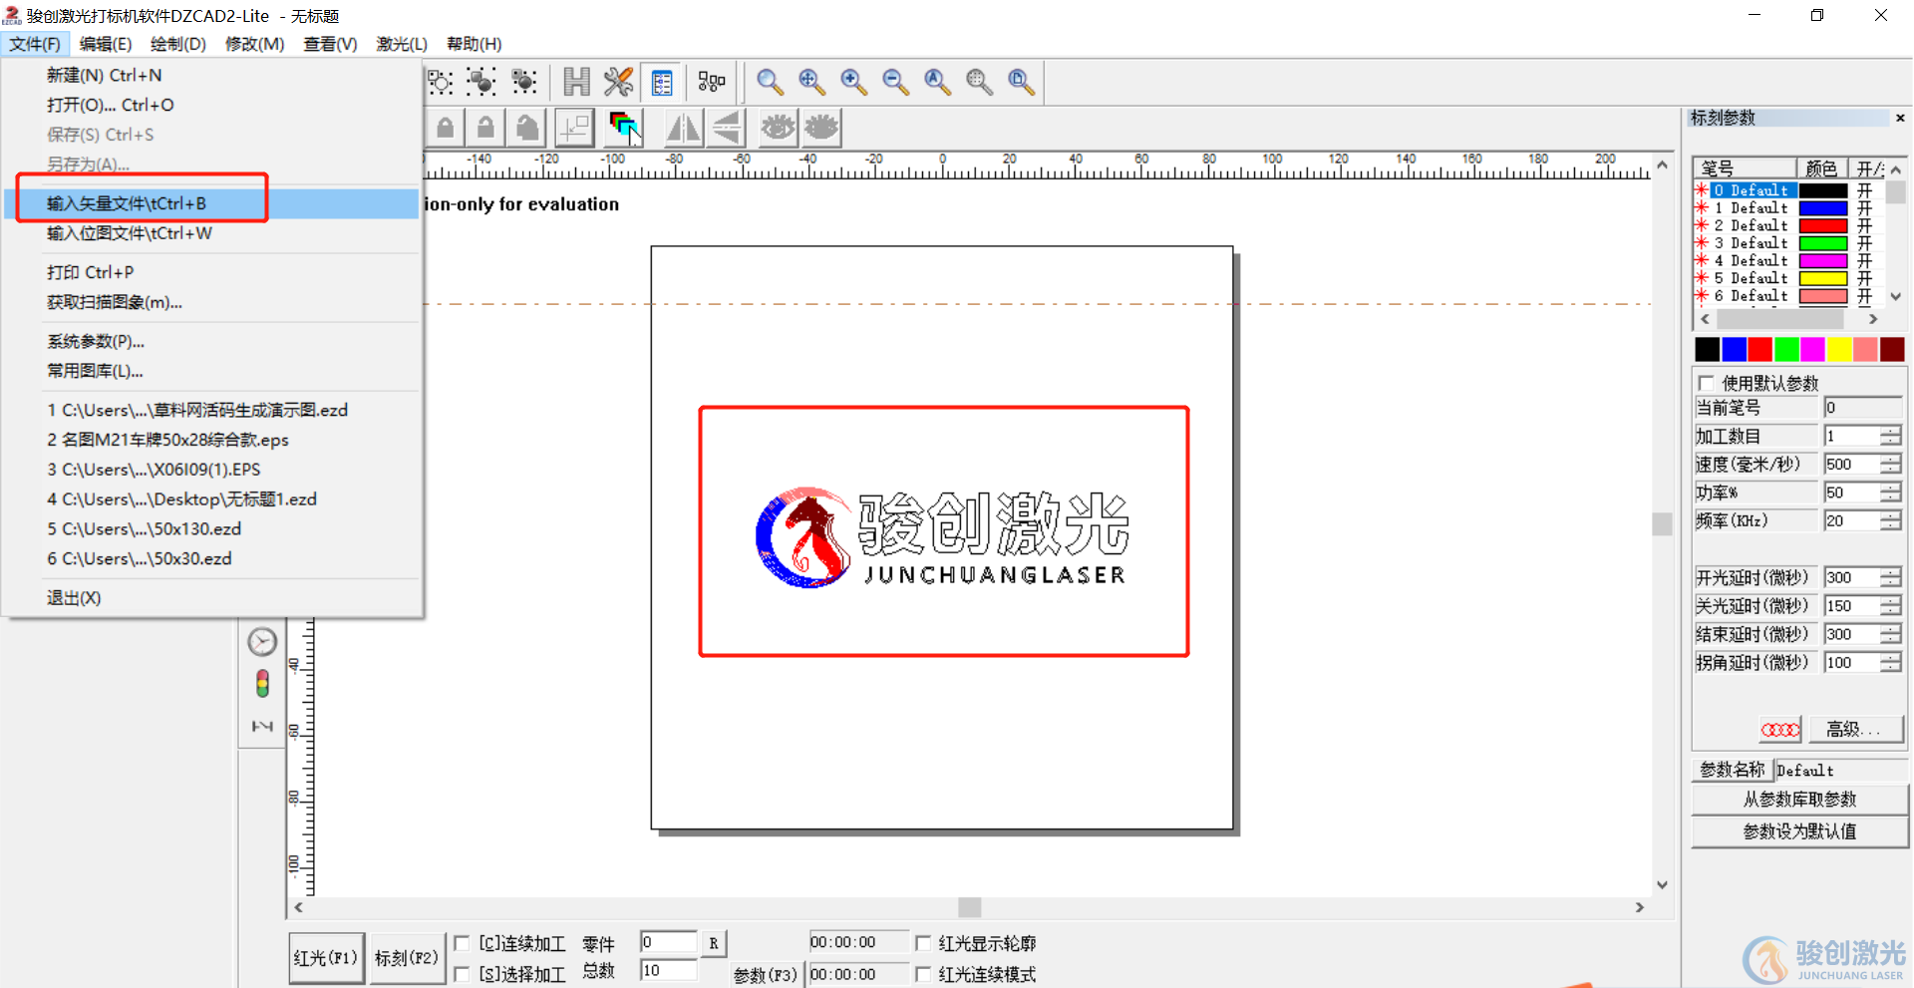
Task: Tick the 红光连续模式 checkbox
Action: (923, 974)
